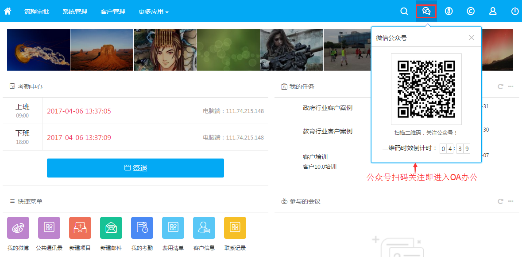Toggle the WeChat public account icon
Screen dimensions: 522x257
tap(426, 11)
